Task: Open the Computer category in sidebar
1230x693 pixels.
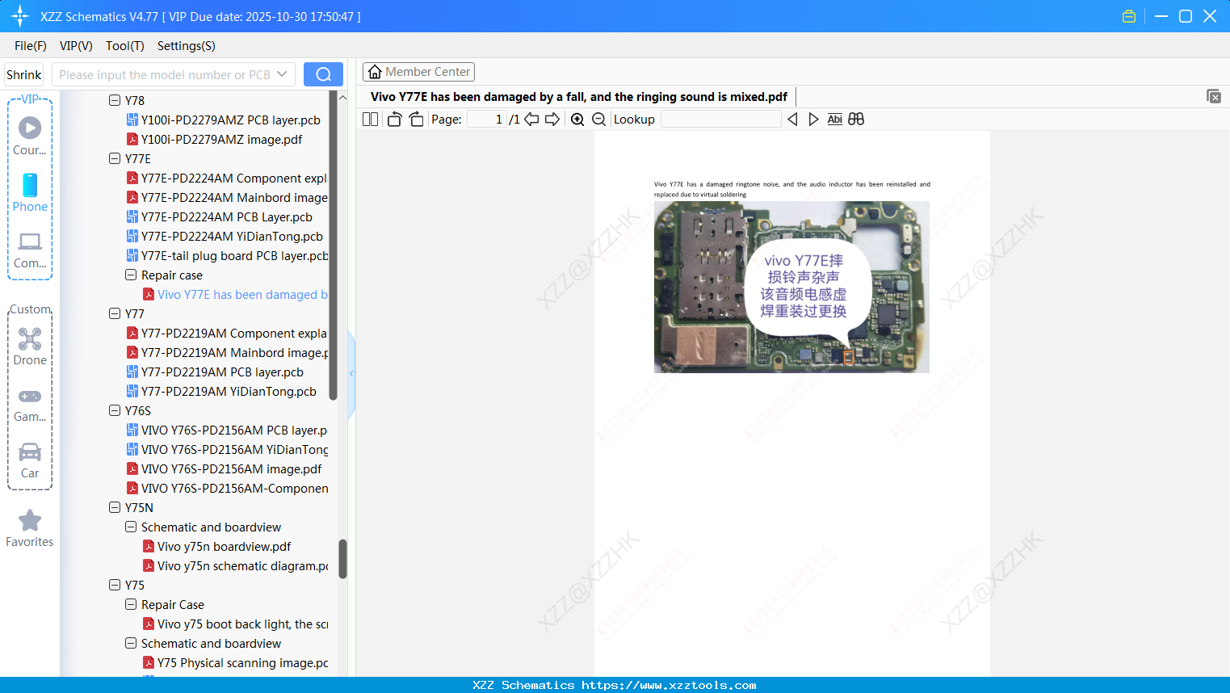Action: click(x=30, y=250)
